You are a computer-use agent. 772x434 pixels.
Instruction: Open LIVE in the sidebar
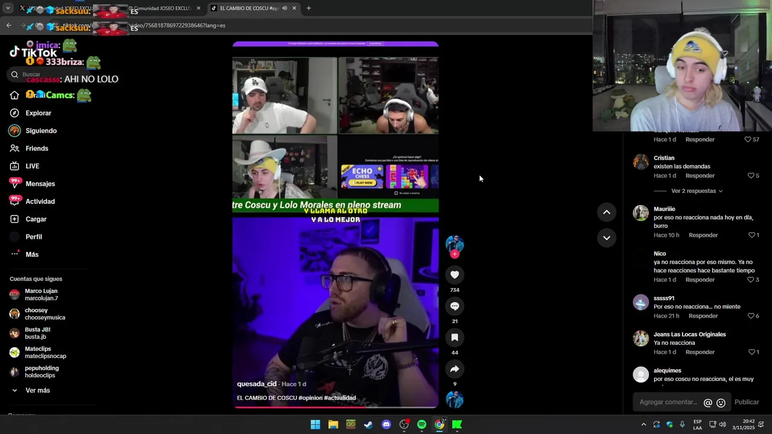point(32,166)
